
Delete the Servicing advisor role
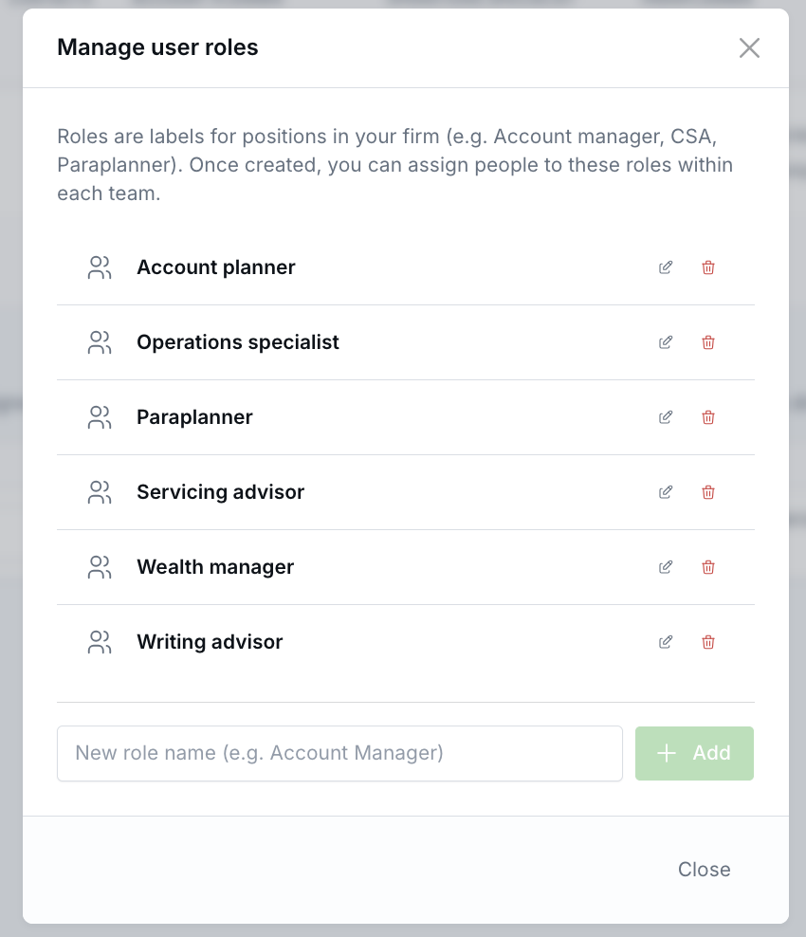click(707, 492)
